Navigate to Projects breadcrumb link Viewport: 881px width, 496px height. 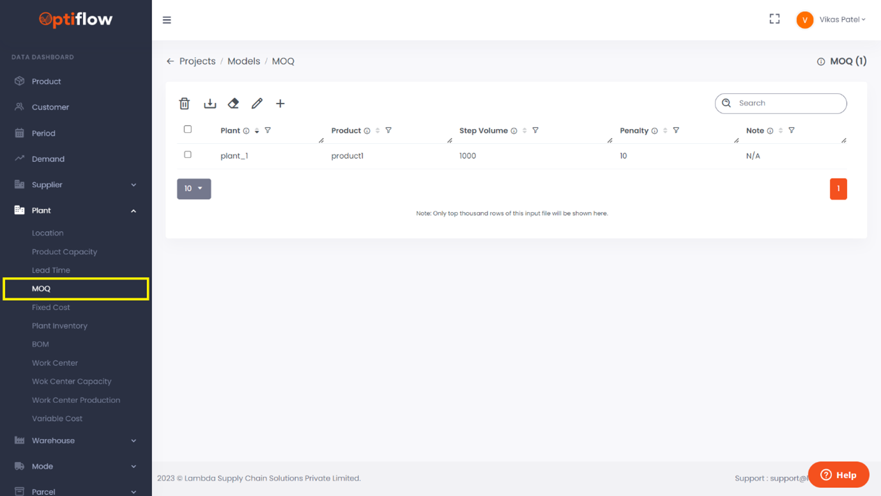[x=197, y=61]
